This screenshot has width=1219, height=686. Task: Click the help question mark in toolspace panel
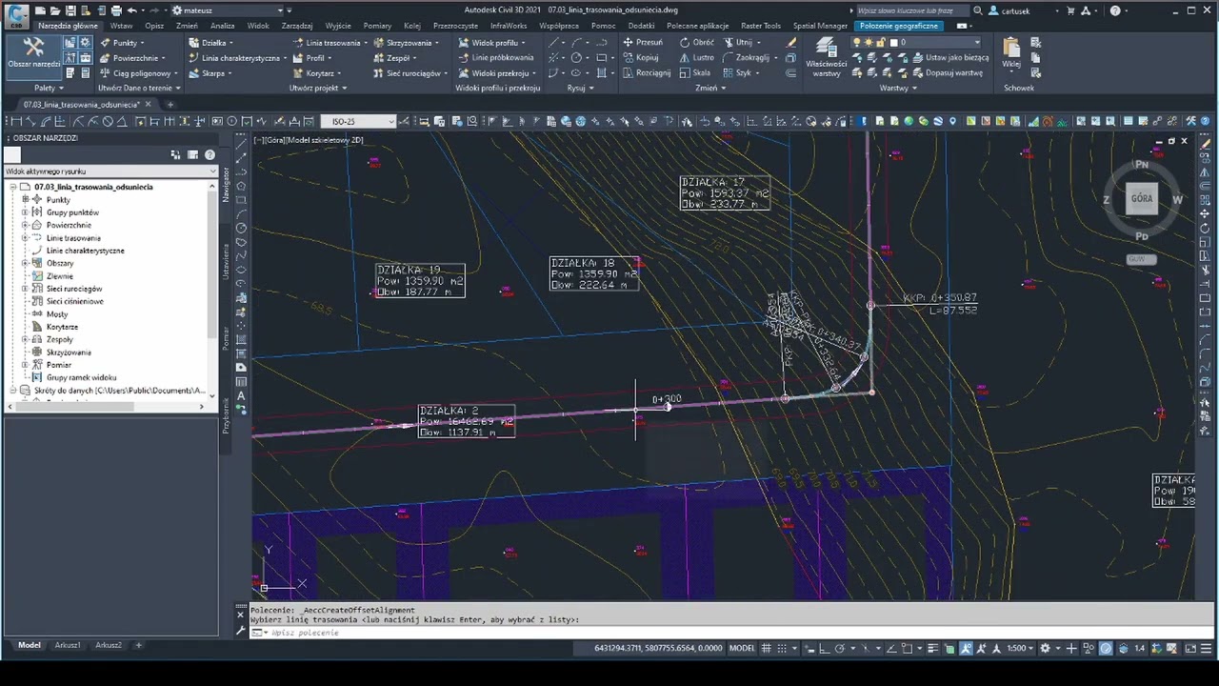point(210,154)
